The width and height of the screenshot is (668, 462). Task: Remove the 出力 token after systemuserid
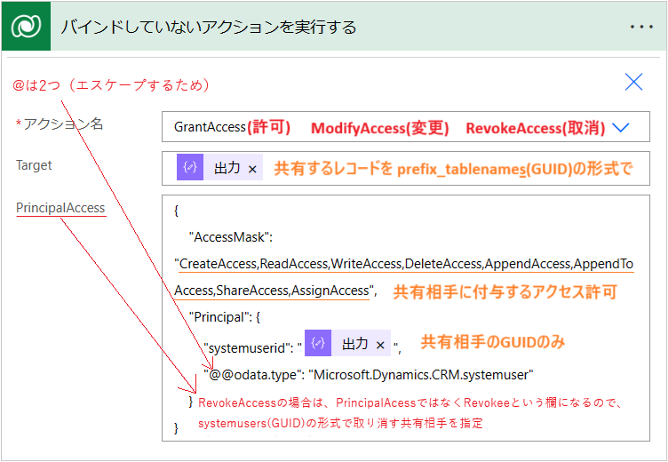click(x=380, y=345)
